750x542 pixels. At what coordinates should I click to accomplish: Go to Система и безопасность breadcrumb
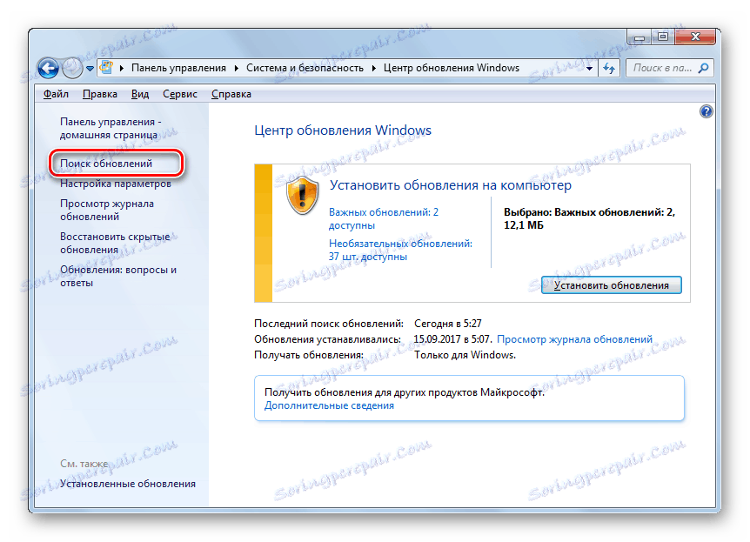point(305,68)
